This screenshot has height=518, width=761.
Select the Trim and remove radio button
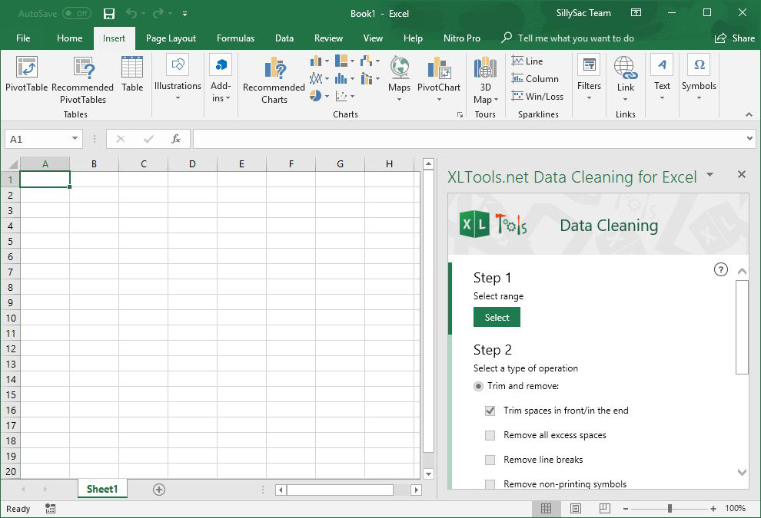coord(479,386)
